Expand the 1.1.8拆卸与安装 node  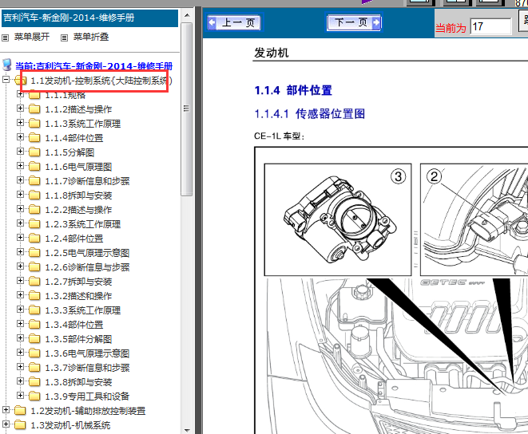pyautogui.click(x=20, y=195)
